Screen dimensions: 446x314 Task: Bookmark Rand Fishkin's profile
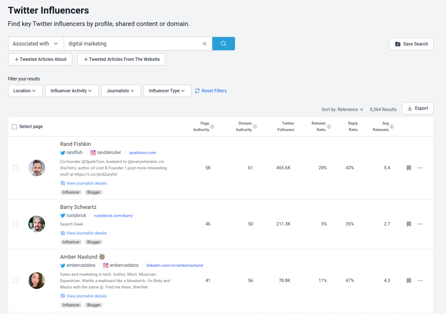pos(409,168)
